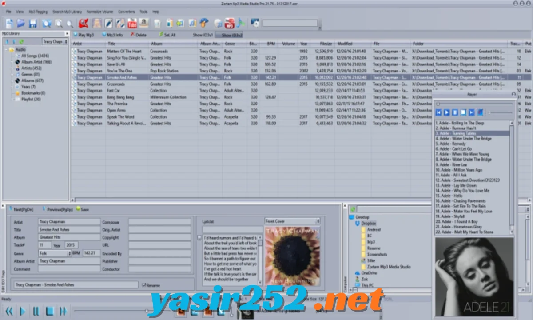Open the Front Cover picture type dropdown
The width and height of the screenshot is (533, 320).
point(292,221)
